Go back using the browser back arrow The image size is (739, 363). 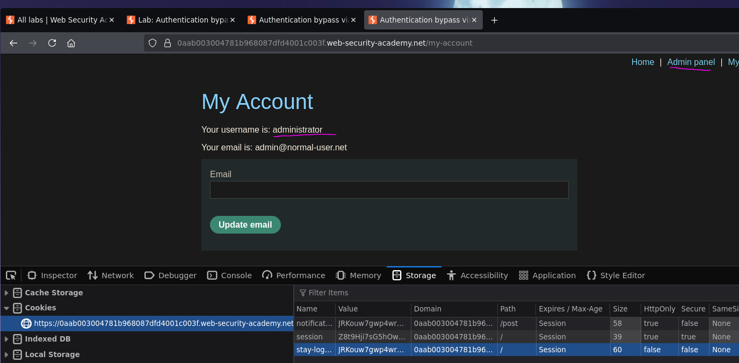pos(13,43)
